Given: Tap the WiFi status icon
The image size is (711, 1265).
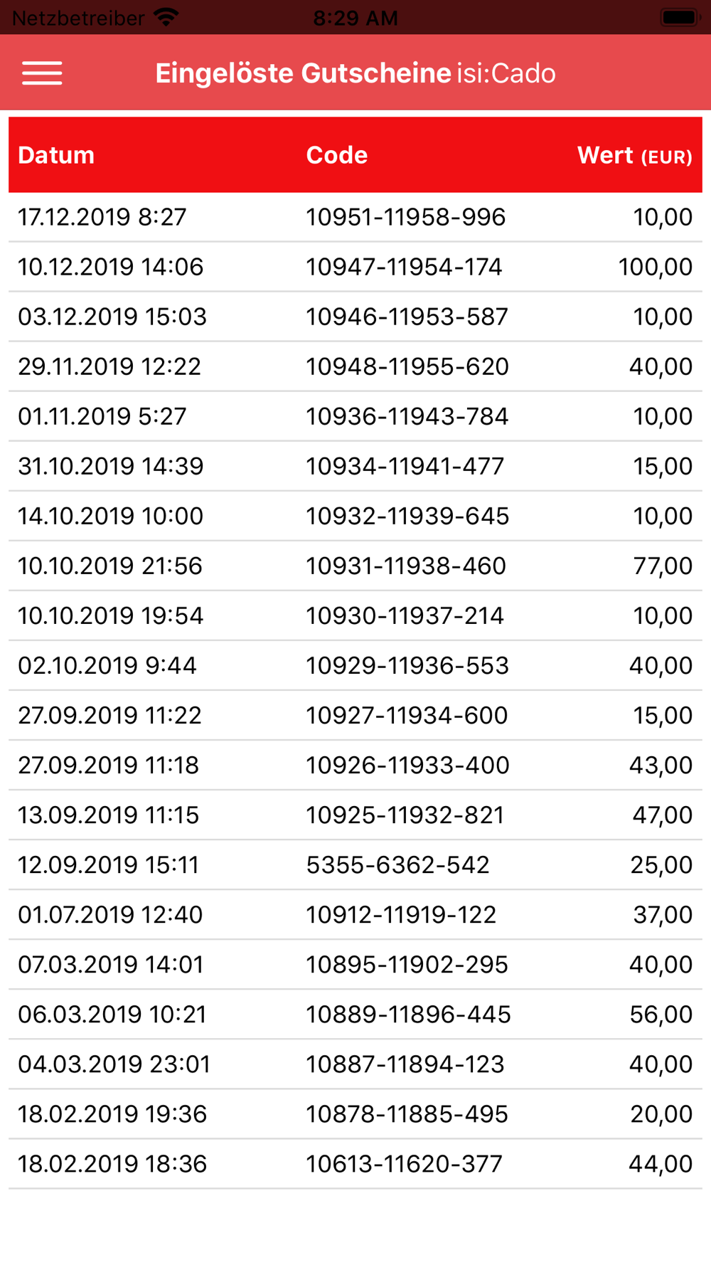Looking at the screenshot, I should tap(166, 18).
